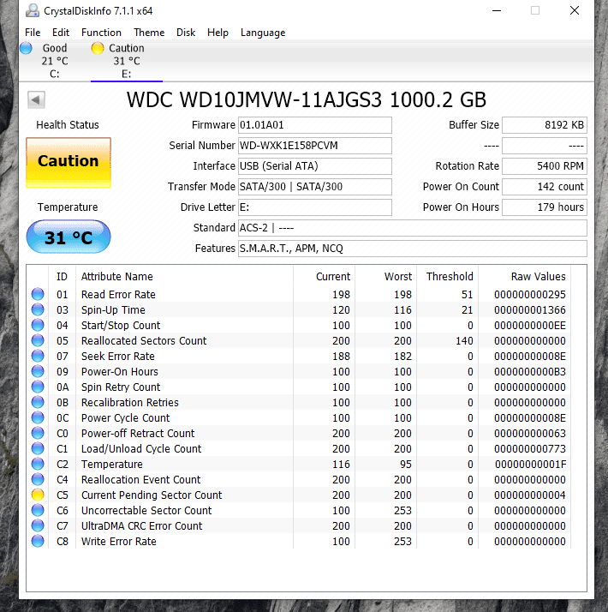Click status orb beside Temperature attribute
608x612 pixels.
(38, 464)
